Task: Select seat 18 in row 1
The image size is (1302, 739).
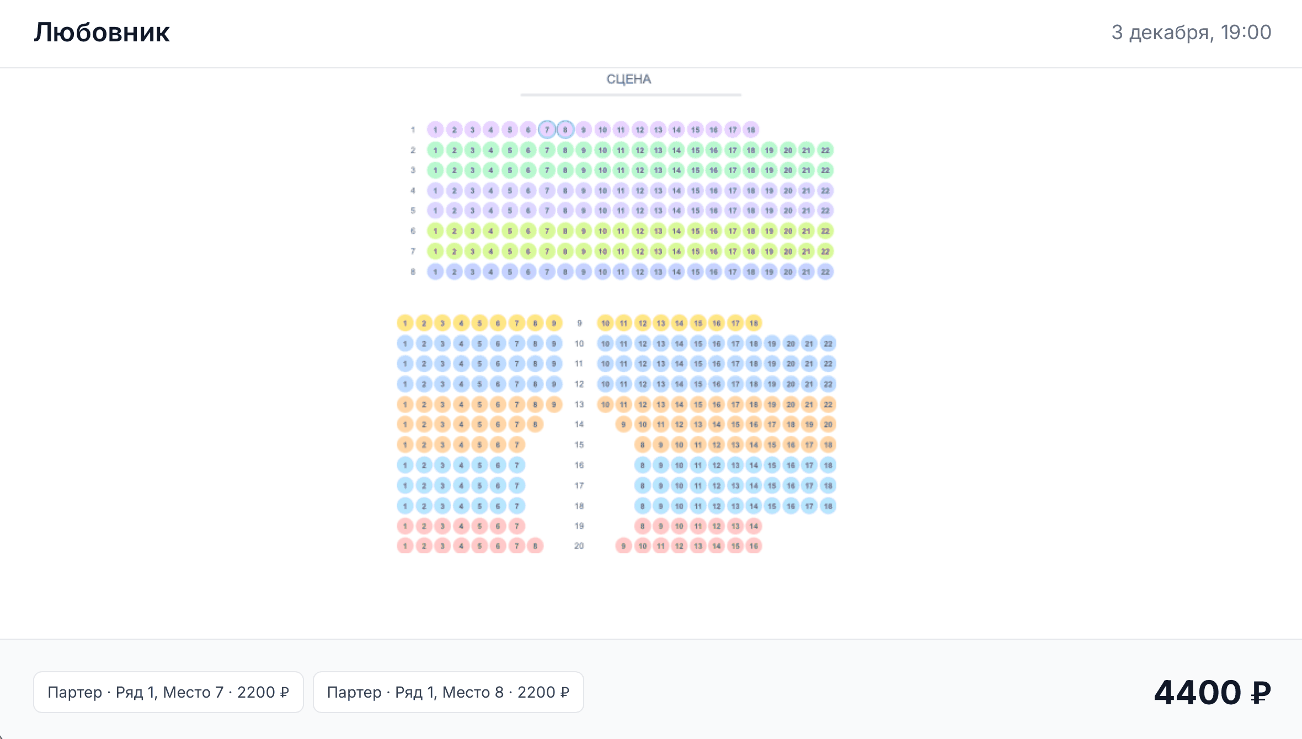Action: tap(751, 130)
